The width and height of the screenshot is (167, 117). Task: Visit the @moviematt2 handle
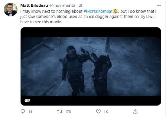point(62,5)
